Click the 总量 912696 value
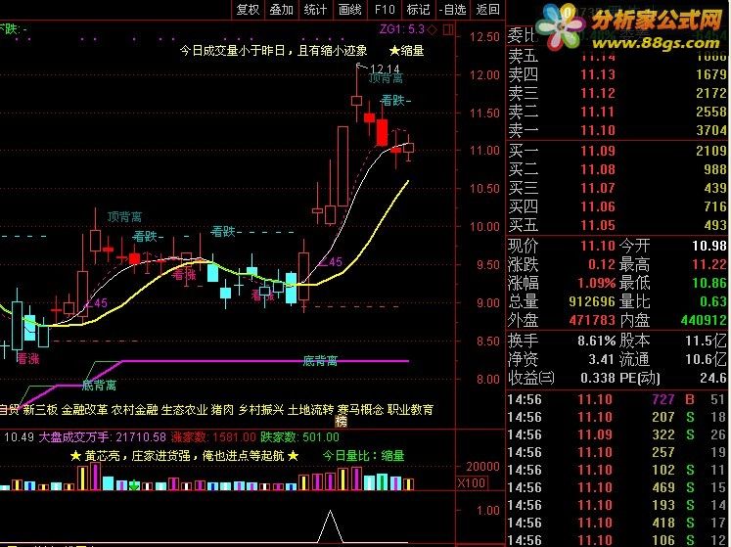Screen dimensions: 731x547 (592, 301)
